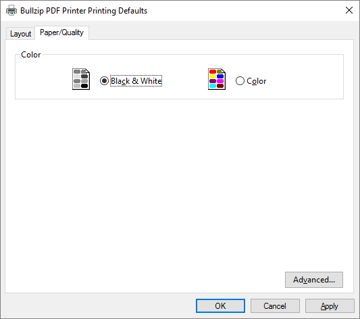
Task: Switch to the Layout tab
Action: tap(21, 34)
